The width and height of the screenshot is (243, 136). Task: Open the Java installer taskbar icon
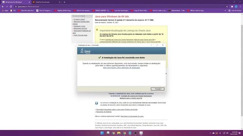141,133
